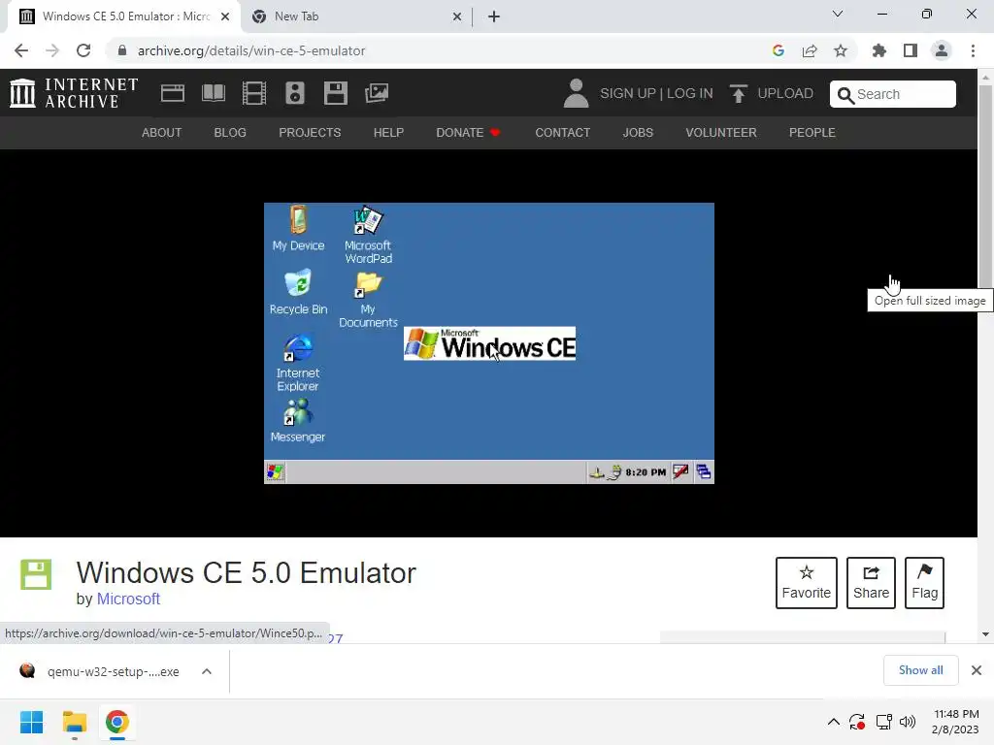Viewport: 994px width, 745px height.
Task: Click the SIGN UP link
Action: point(628,93)
